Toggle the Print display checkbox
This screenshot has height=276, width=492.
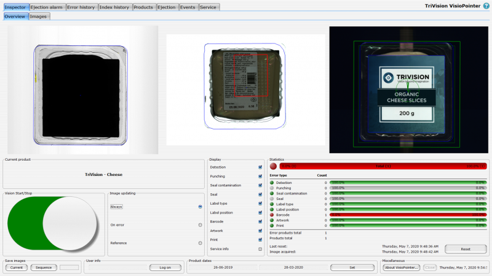(x=260, y=240)
